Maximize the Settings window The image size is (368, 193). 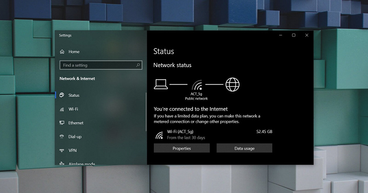point(293,35)
